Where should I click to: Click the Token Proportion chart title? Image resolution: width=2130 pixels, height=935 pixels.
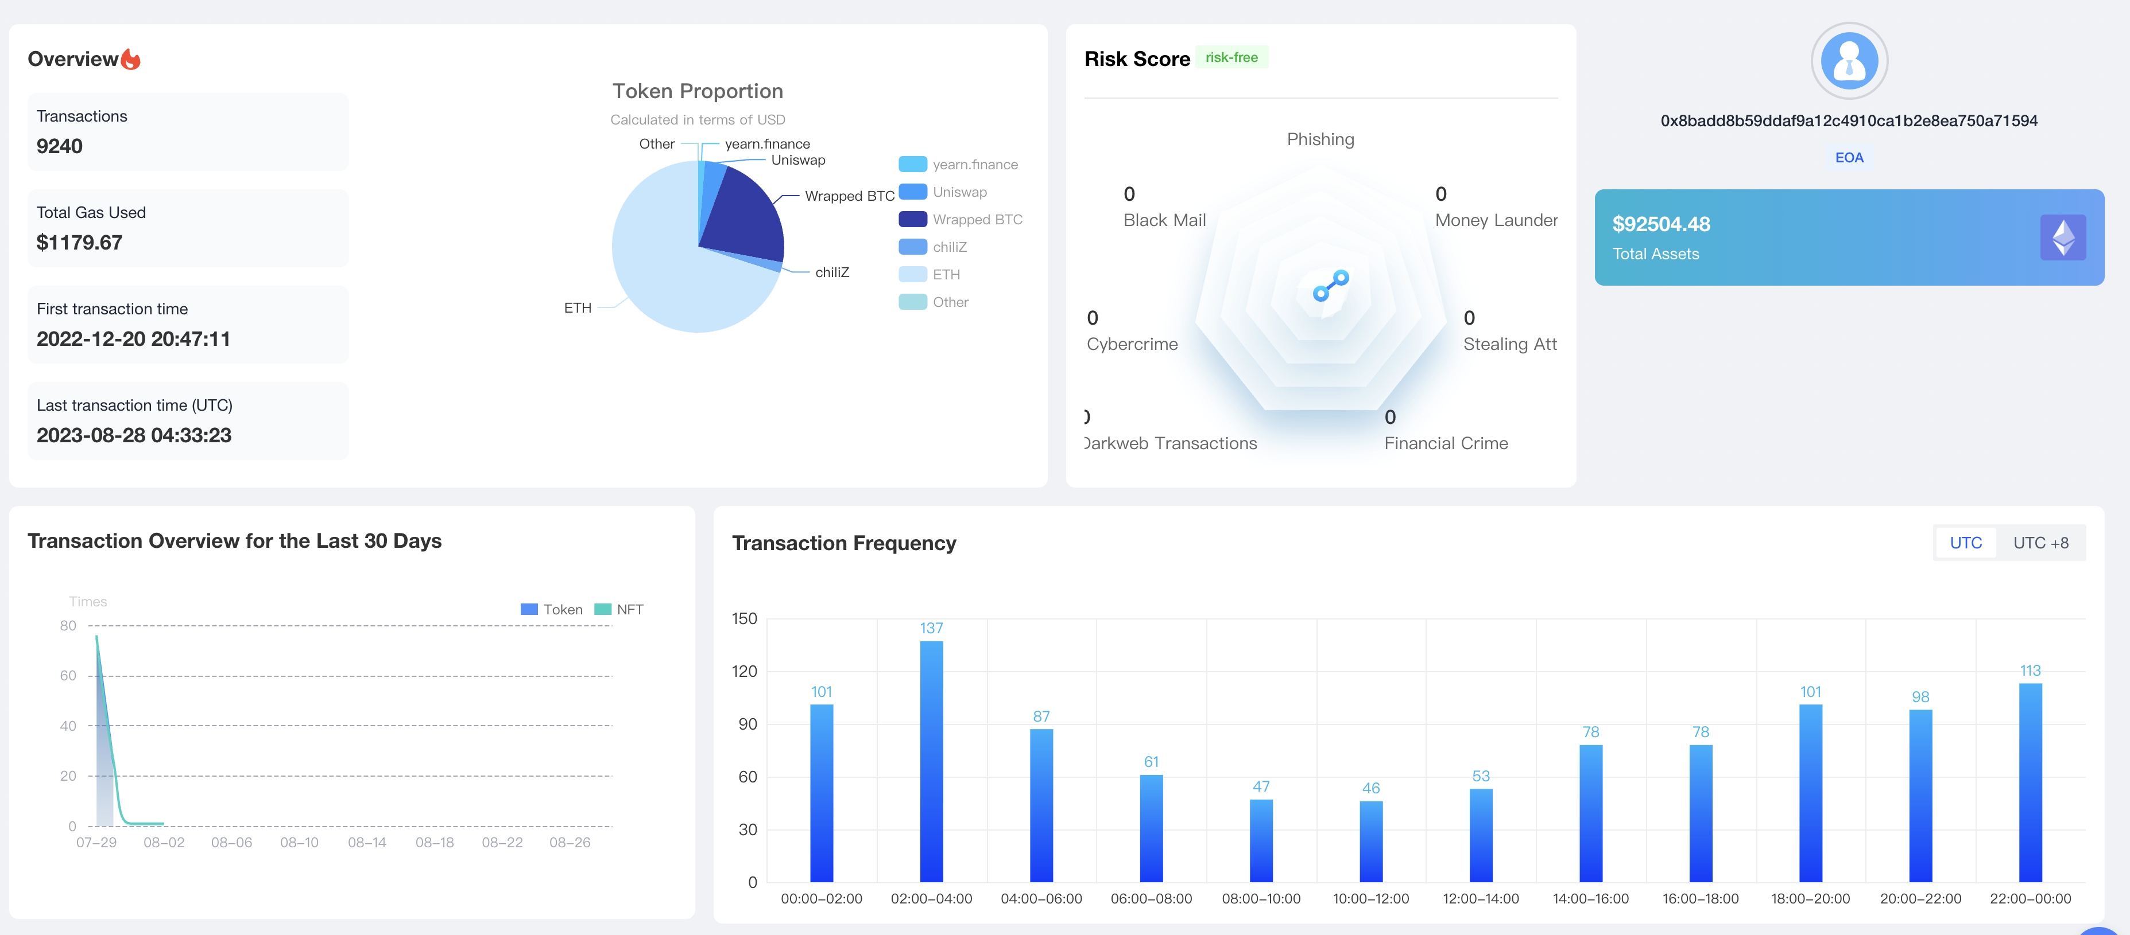point(697,91)
